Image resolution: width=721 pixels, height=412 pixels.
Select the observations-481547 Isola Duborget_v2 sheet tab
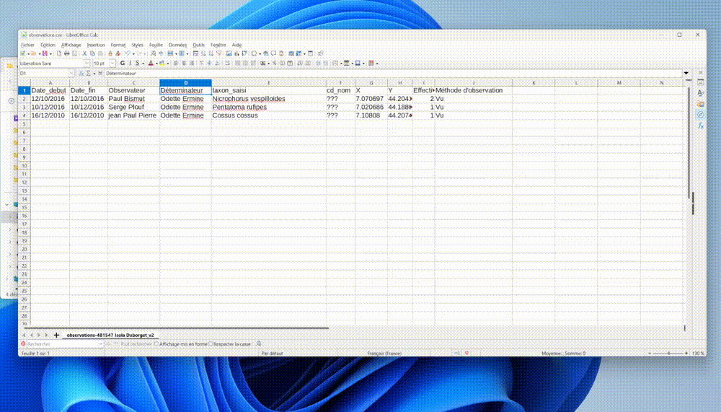(110, 335)
